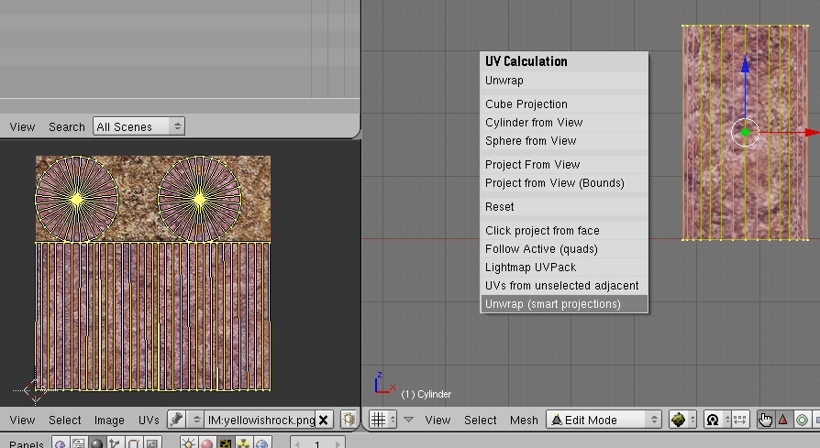This screenshot has height=448, width=820.
Task: Open the All Scenes dropdown
Action: [139, 126]
